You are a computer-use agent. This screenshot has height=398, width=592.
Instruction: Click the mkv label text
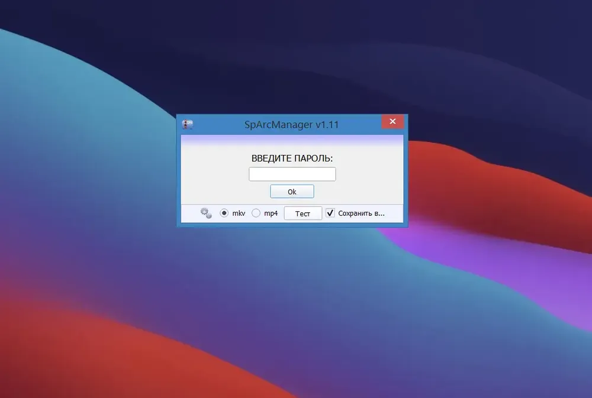click(x=239, y=213)
